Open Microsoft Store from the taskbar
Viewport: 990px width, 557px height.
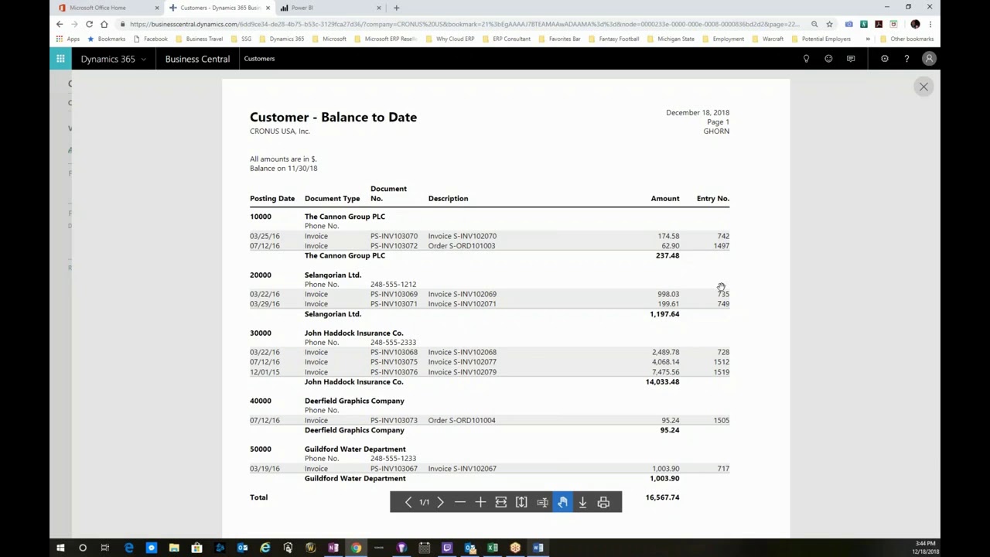pyautogui.click(x=196, y=548)
